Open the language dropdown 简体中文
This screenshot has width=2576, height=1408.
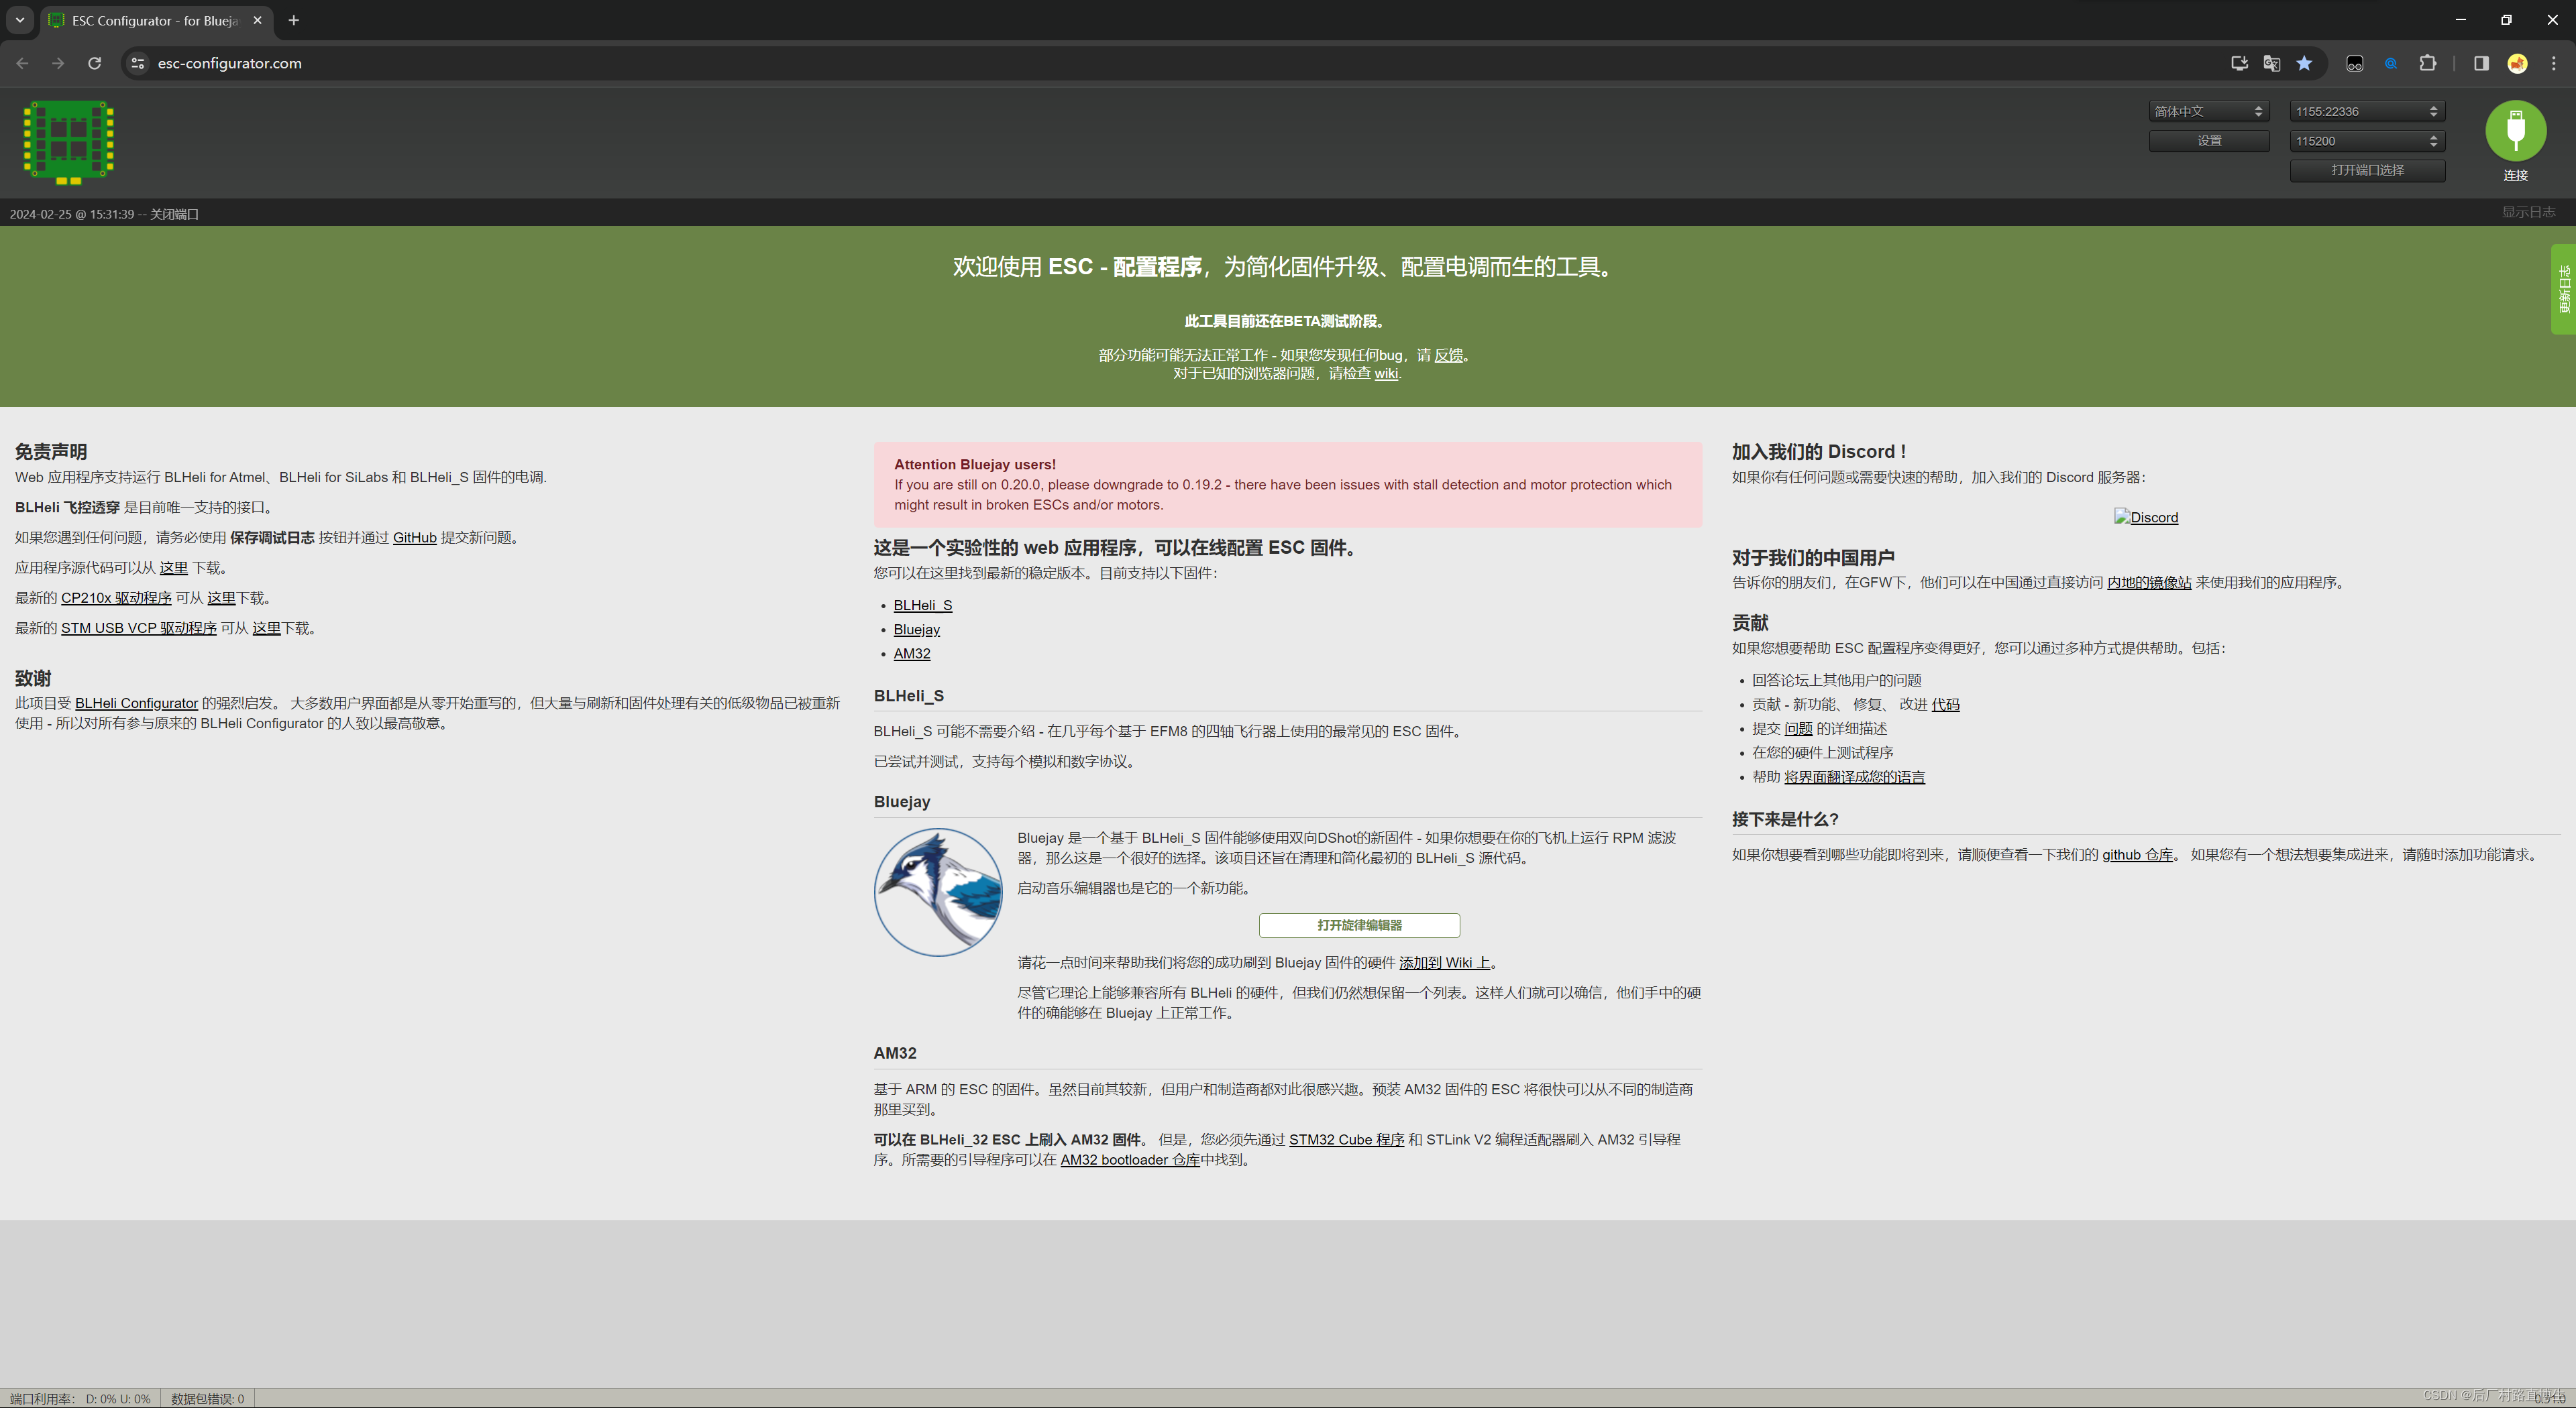pos(2208,111)
